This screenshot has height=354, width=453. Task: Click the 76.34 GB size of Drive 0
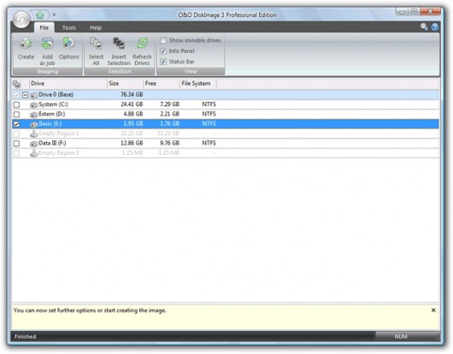(132, 95)
